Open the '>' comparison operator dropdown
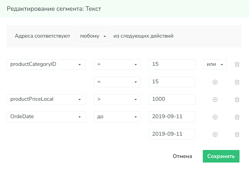The height and width of the screenshot is (171, 249). pos(117,99)
